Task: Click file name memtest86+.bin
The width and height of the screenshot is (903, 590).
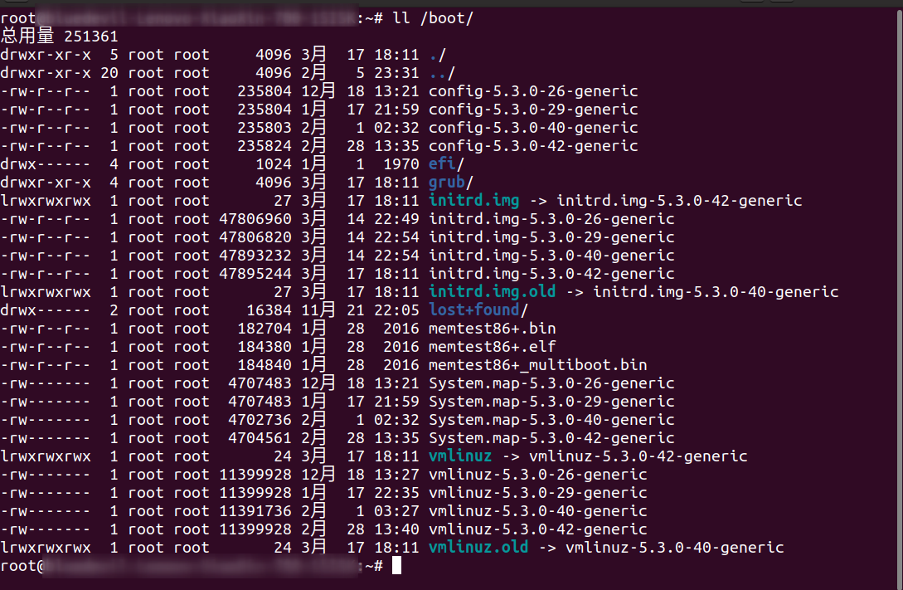Action: pos(493,329)
